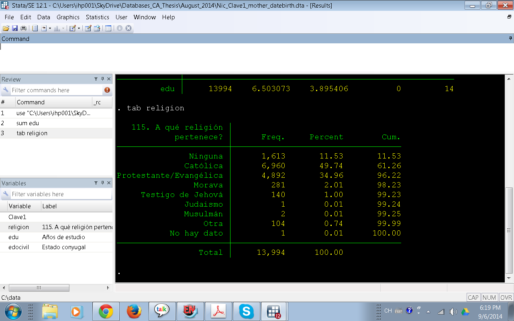Select the 'sum edu' command in Review

point(56,123)
